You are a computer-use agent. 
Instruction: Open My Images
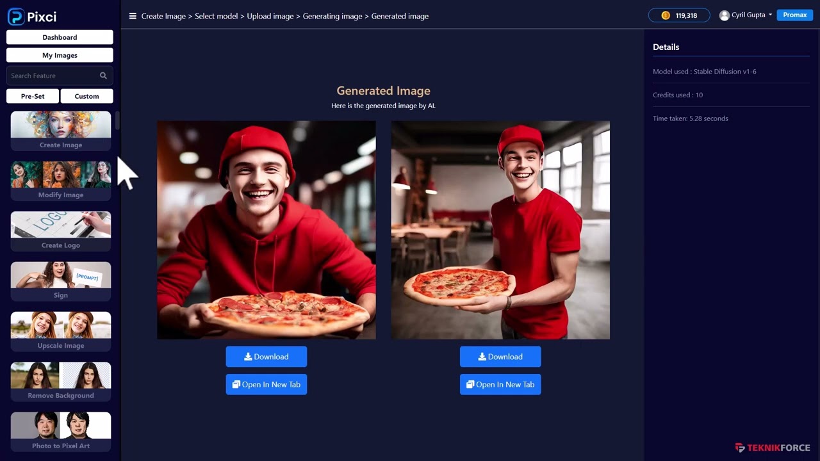pyautogui.click(x=60, y=55)
